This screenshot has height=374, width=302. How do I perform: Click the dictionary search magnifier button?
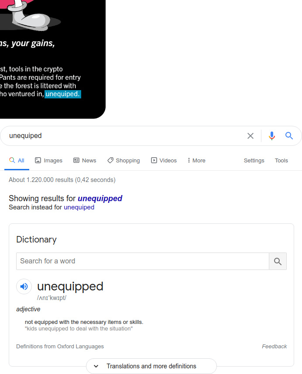tap(278, 261)
